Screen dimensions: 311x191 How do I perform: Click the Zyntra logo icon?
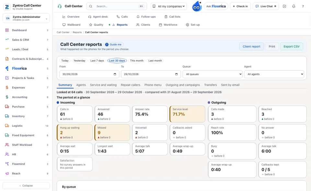click(x=7, y=7)
